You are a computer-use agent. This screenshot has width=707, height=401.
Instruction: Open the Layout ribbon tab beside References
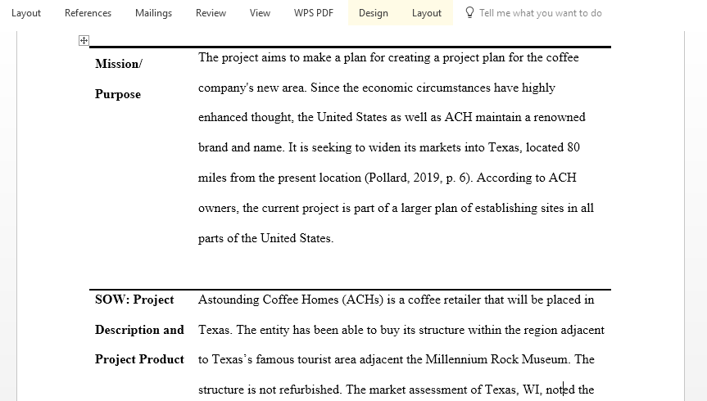coord(25,13)
